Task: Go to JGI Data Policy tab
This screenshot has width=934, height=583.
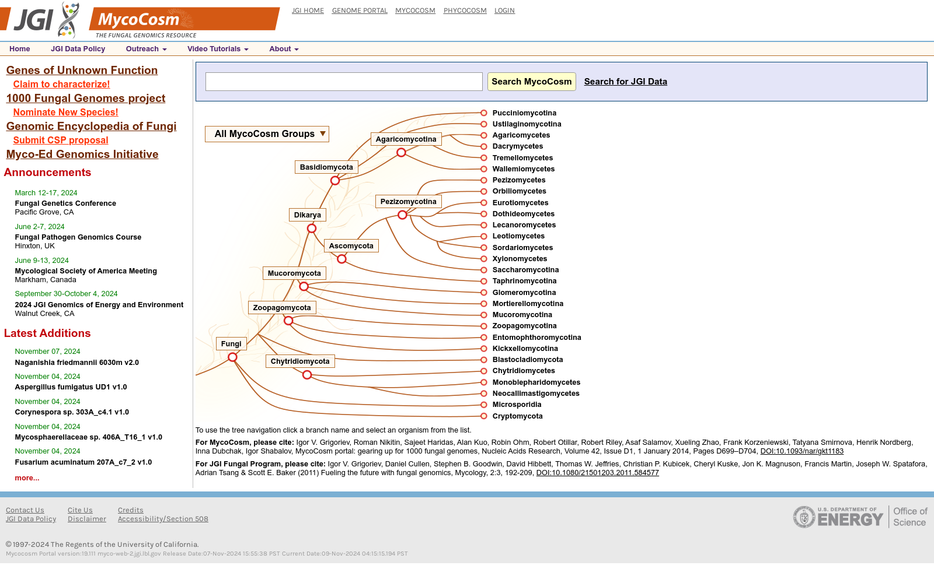Action: [x=78, y=49]
